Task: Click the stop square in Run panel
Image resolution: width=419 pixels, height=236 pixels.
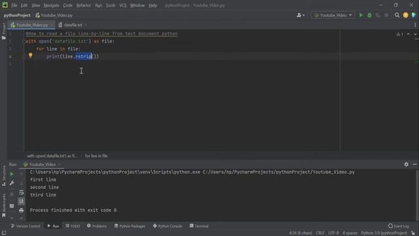Action: pyautogui.click(x=12, y=195)
